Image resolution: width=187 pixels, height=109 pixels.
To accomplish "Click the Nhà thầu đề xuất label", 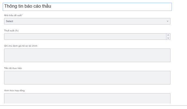I will click(x=13, y=15).
